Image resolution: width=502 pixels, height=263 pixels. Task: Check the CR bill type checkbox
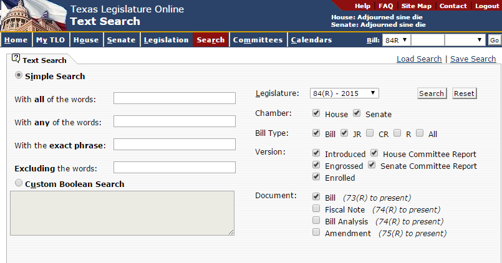370,133
